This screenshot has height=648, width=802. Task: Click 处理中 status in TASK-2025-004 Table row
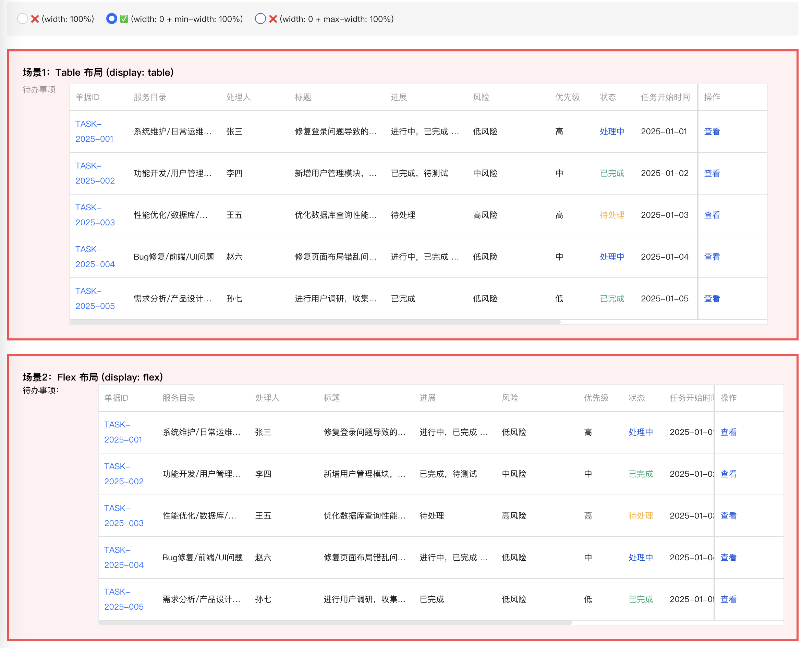point(611,257)
